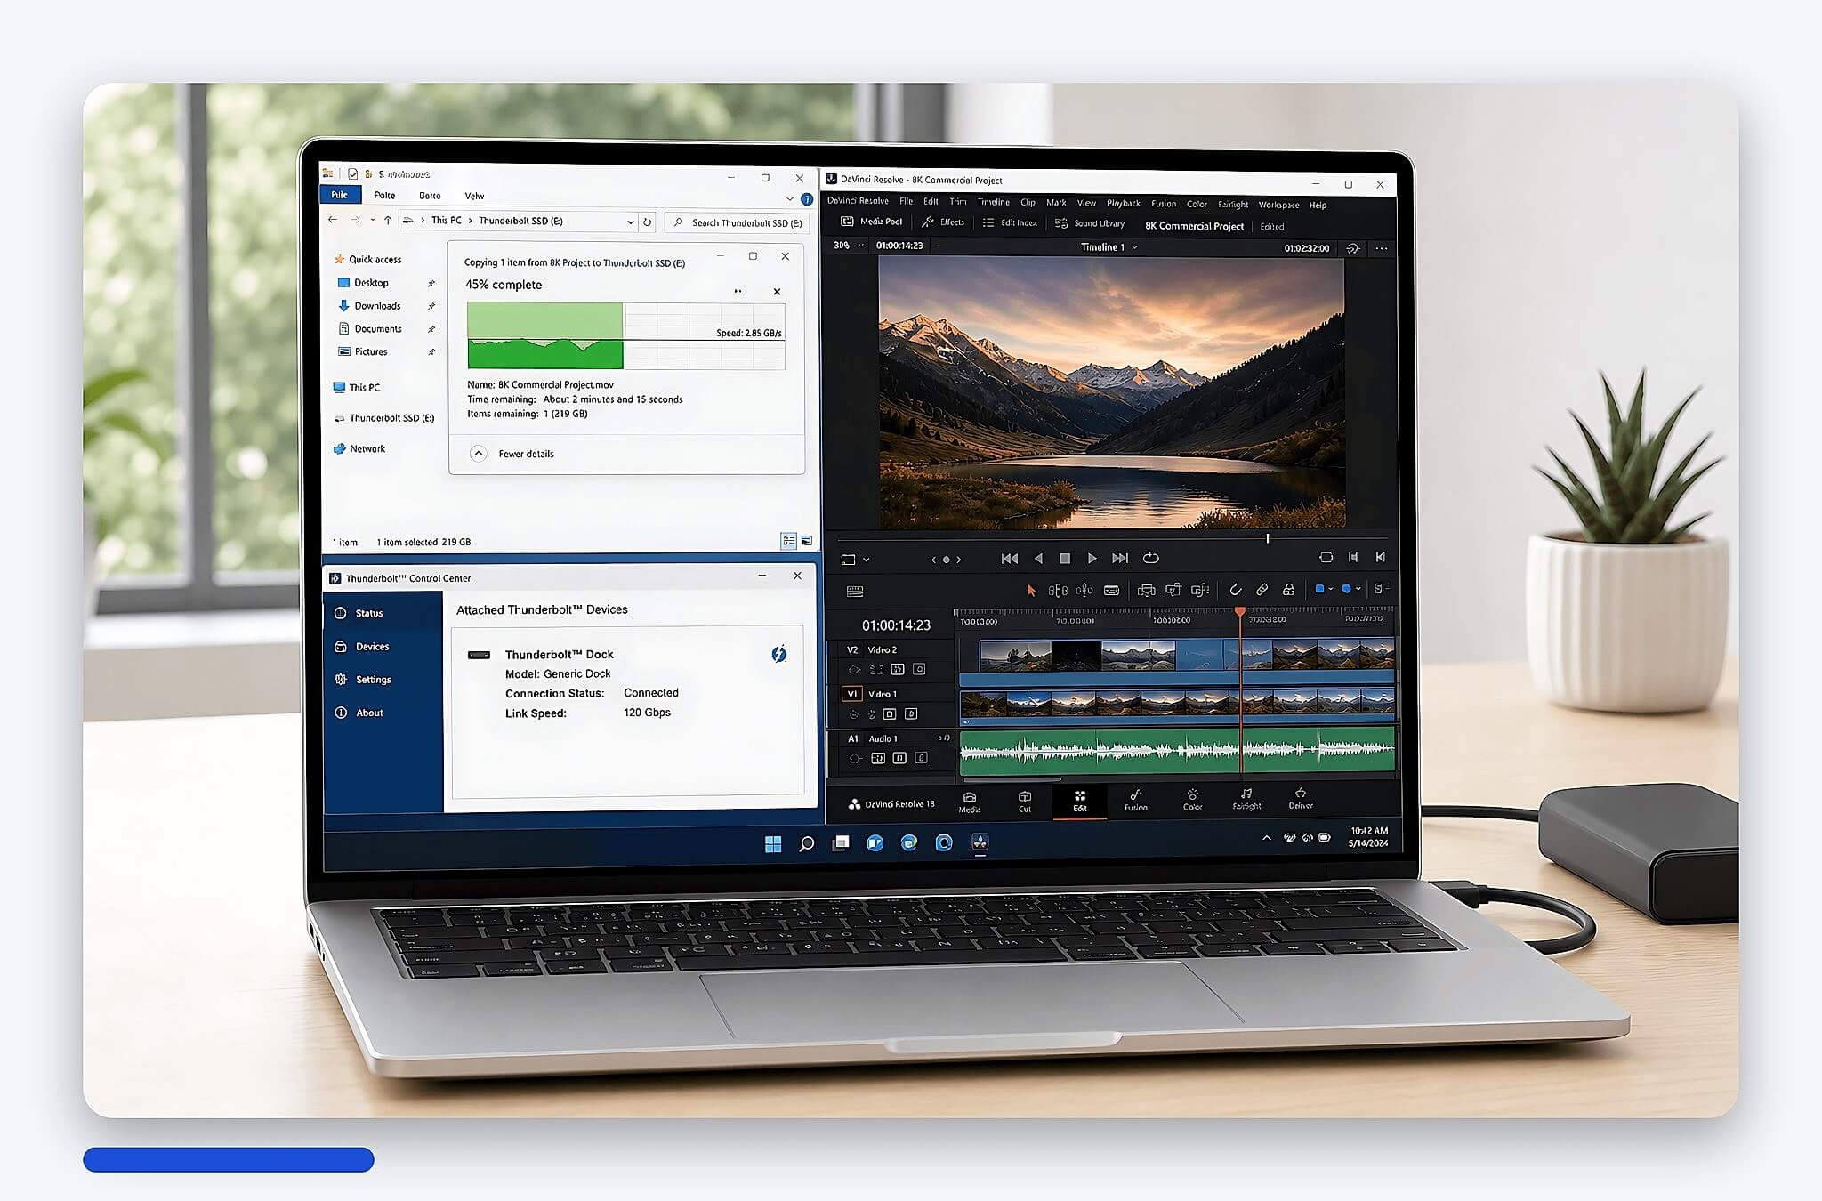Click DaVinci Resolve taskbar icon
Screen dimensions: 1822x1201
[980, 842]
